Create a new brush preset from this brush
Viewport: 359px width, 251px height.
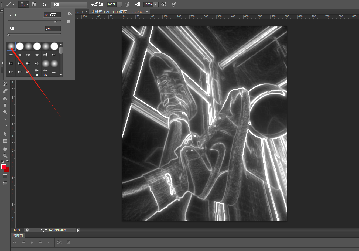click(68, 22)
